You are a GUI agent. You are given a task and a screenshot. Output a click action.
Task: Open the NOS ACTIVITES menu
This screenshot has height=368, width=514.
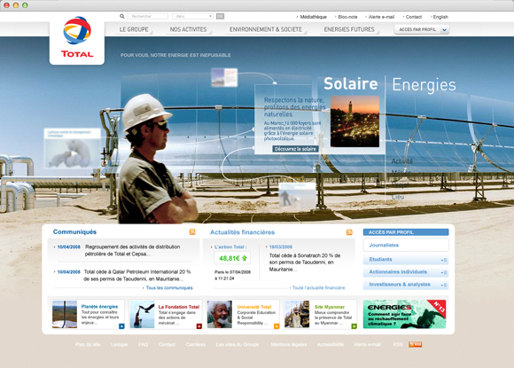(x=188, y=29)
